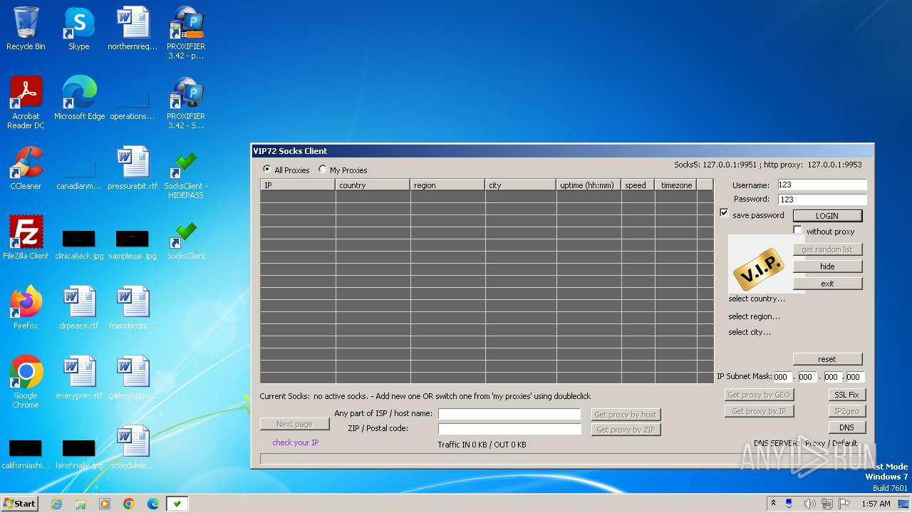
Task: Open the Windows Start menu
Action: (20, 504)
